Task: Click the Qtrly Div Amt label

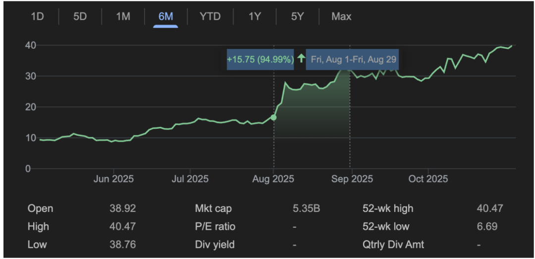Action: pyautogui.click(x=393, y=245)
